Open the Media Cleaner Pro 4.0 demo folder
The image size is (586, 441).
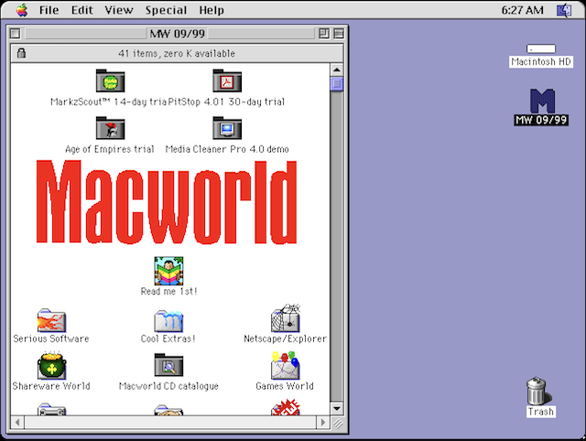point(227,128)
